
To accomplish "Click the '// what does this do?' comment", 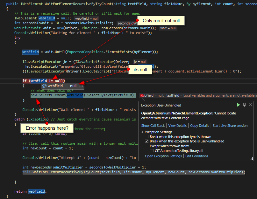I will (x=52, y=91).
